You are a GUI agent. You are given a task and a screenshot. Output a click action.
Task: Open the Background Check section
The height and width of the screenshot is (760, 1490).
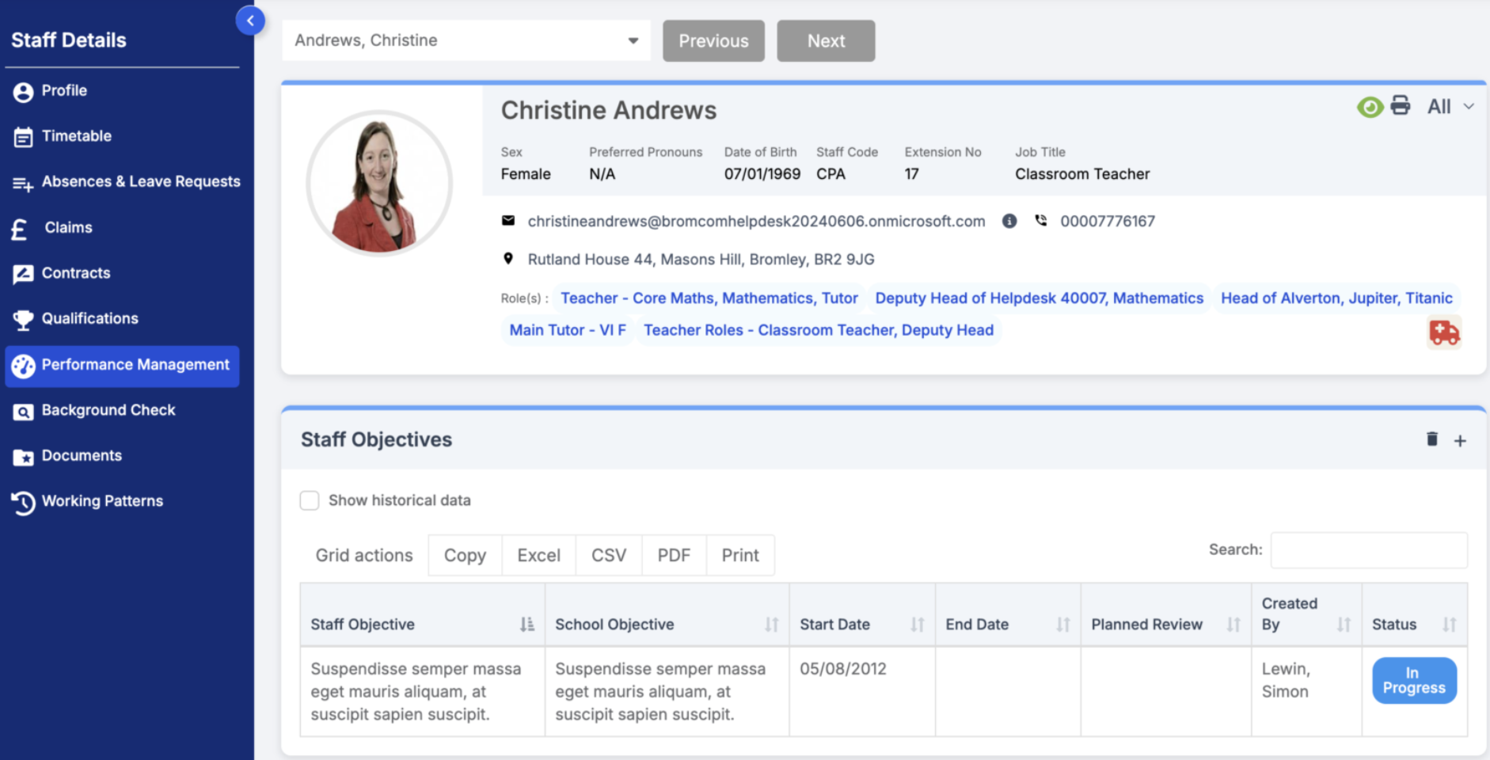click(x=108, y=410)
